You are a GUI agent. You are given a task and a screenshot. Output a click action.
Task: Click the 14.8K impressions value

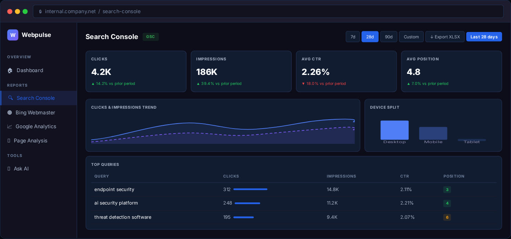[333, 189]
